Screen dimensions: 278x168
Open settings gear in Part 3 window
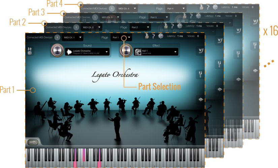pyautogui.click(x=198, y=16)
